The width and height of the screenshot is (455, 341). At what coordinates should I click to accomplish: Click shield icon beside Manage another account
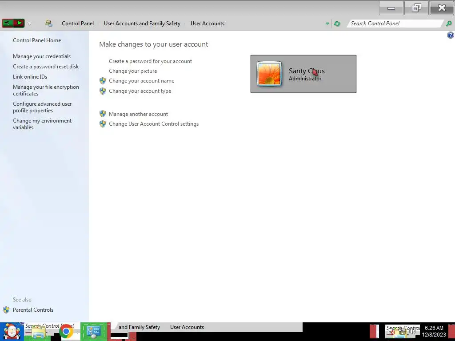pos(103,114)
